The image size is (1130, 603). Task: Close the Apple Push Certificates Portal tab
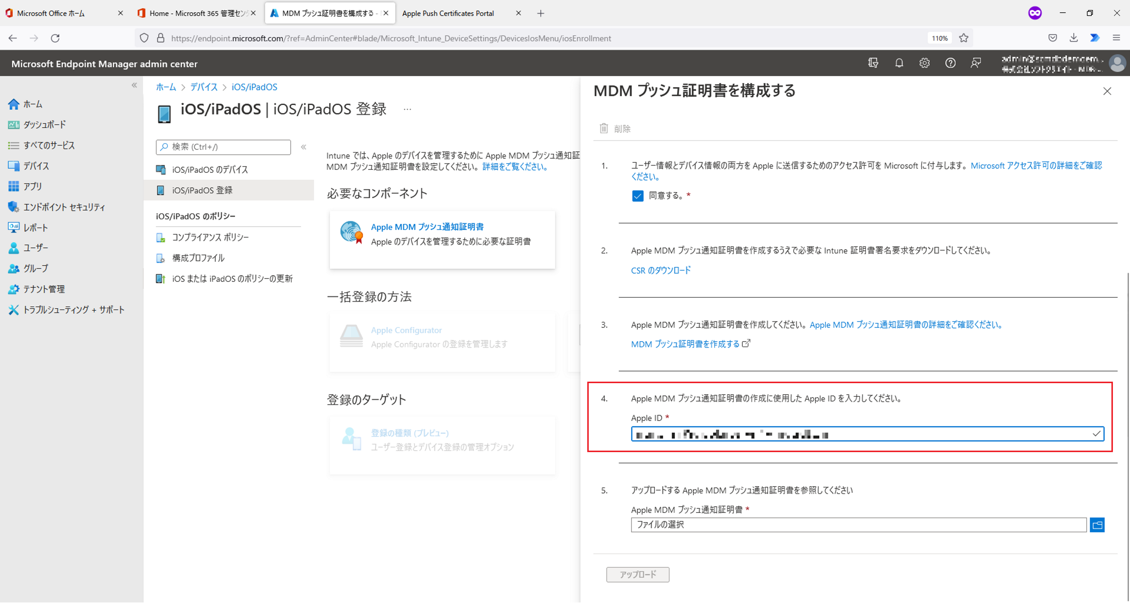click(x=518, y=13)
